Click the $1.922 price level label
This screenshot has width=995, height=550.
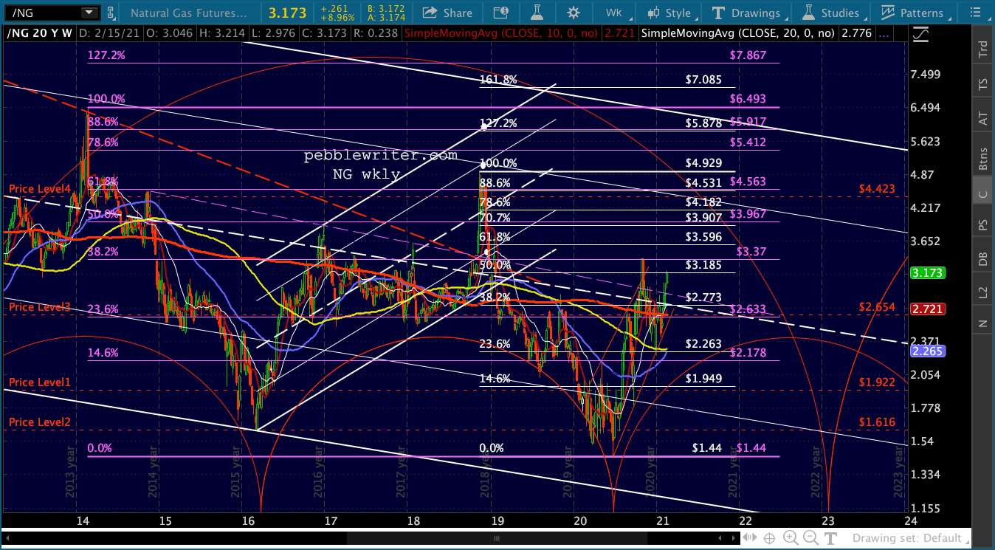point(877,382)
